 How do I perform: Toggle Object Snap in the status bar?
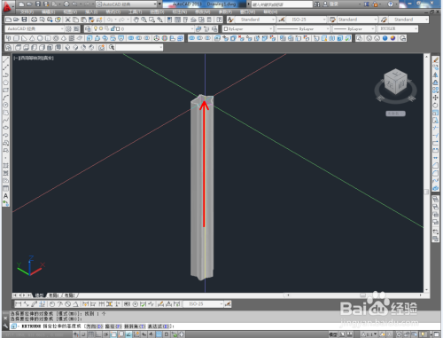(x=113, y=334)
